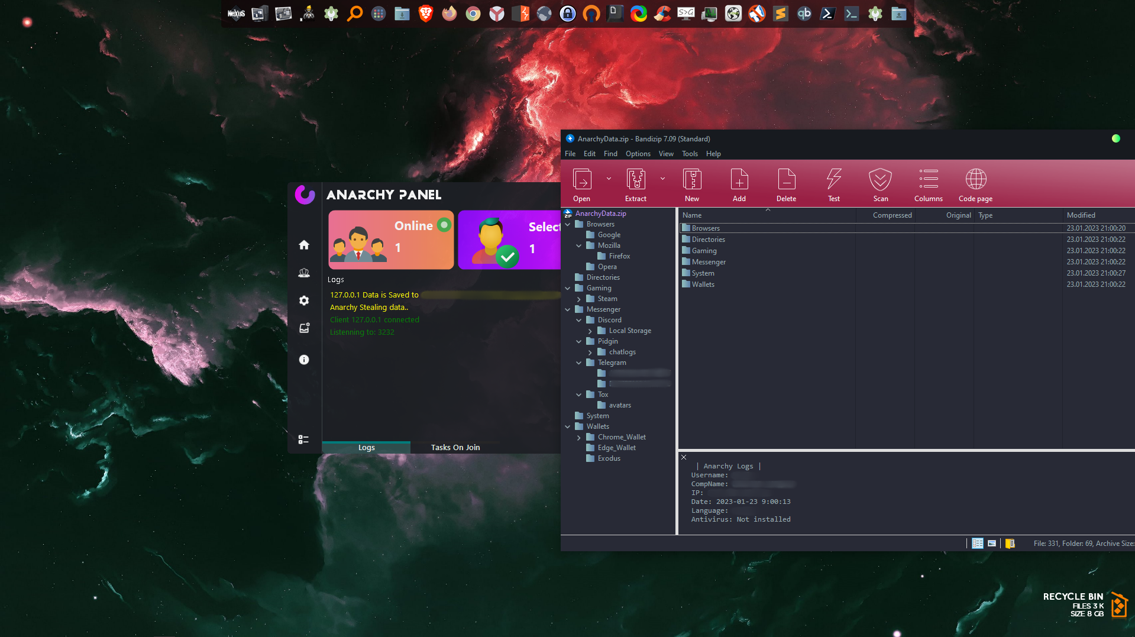Image resolution: width=1135 pixels, height=637 pixels.
Task: Sort file list by Modified column header
Action: [x=1081, y=215]
